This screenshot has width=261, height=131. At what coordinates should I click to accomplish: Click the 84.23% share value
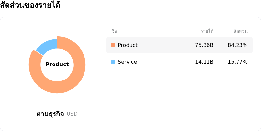click(x=238, y=45)
